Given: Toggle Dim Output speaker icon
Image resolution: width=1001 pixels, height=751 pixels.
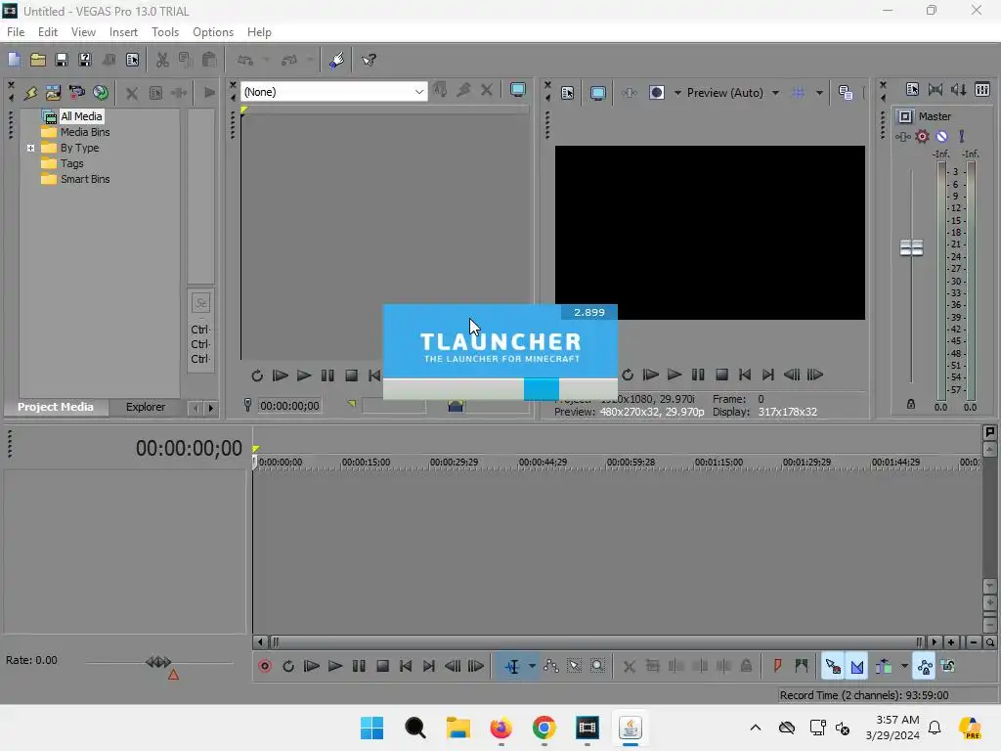Looking at the screenshot, I should (x=958, y=90).
